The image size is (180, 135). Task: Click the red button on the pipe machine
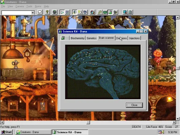pos(32,28)
